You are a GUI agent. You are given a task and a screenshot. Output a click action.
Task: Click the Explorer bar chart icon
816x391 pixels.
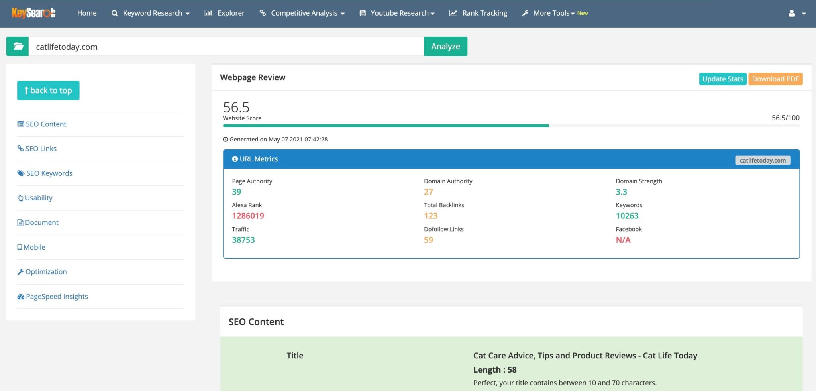point(208,13)
